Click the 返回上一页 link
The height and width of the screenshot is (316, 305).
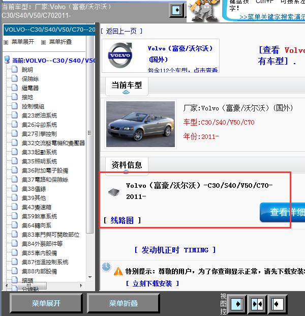121,31
